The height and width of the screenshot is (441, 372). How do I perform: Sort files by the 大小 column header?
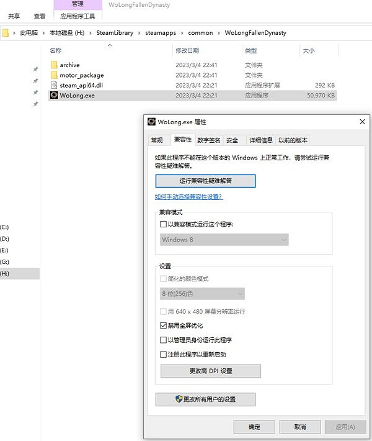coord(309,51)
